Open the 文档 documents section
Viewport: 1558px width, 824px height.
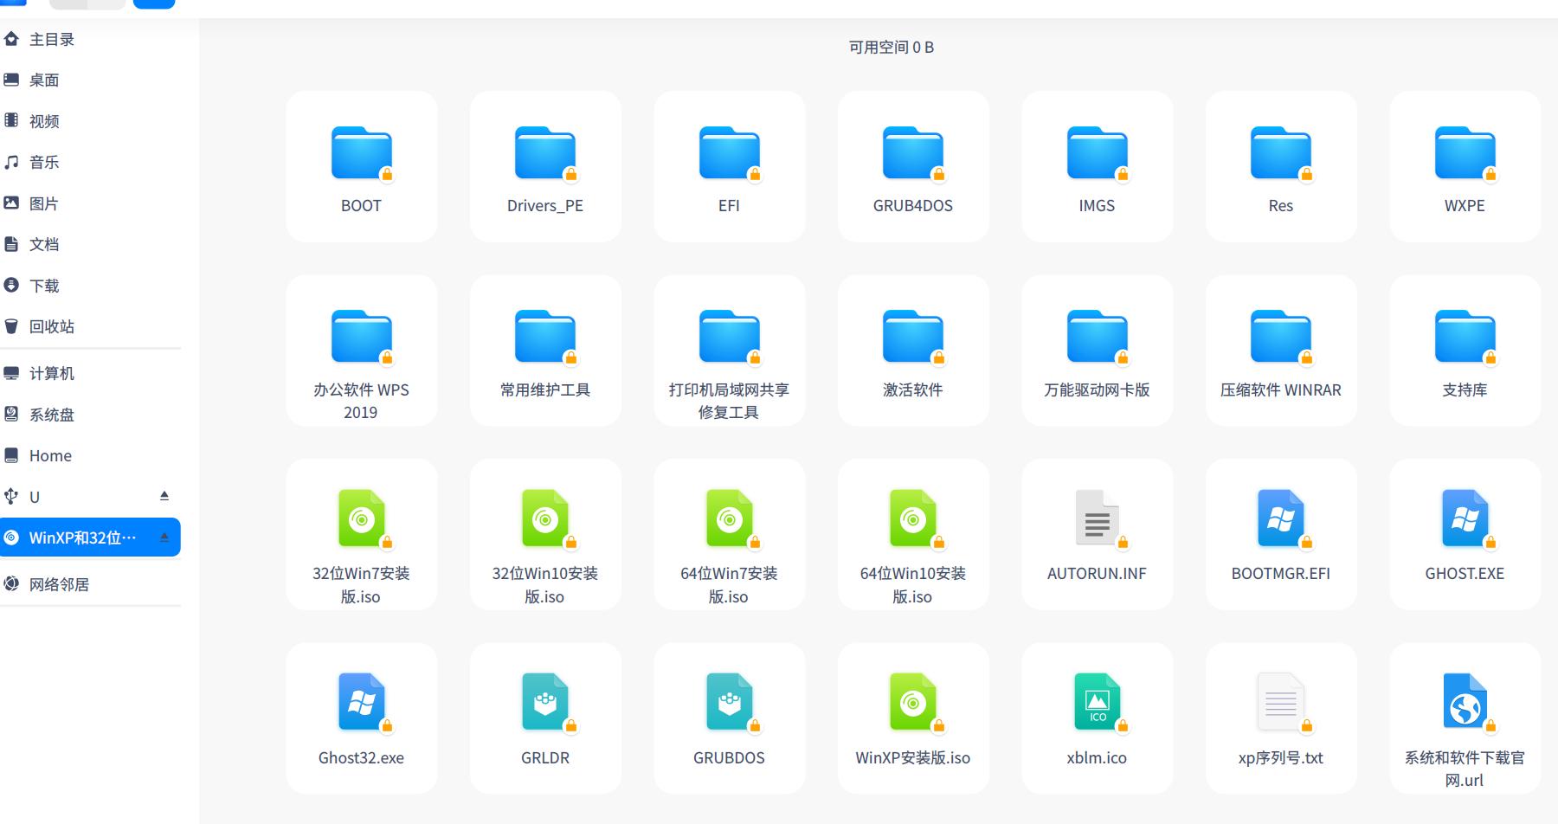tap(46, 244)
